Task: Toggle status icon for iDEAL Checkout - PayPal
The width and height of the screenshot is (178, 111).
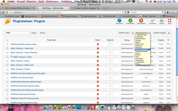Action: pyautogui.click(x=98, y=69)
